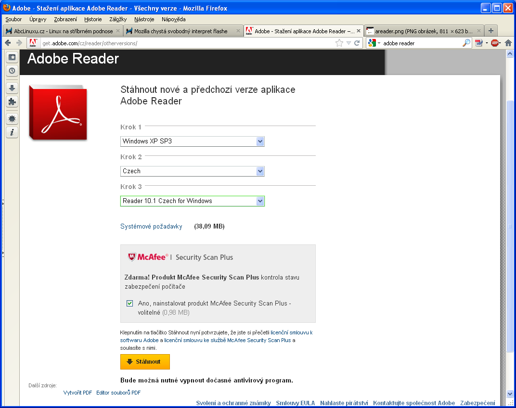Click the vertical scrollbar thumb
The height and width of the screenshot is (408, 516).
[x=510, y=226]
